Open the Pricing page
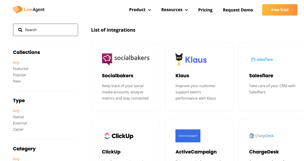304x161 pixels. pyautogui.click(x=205, y=10)
